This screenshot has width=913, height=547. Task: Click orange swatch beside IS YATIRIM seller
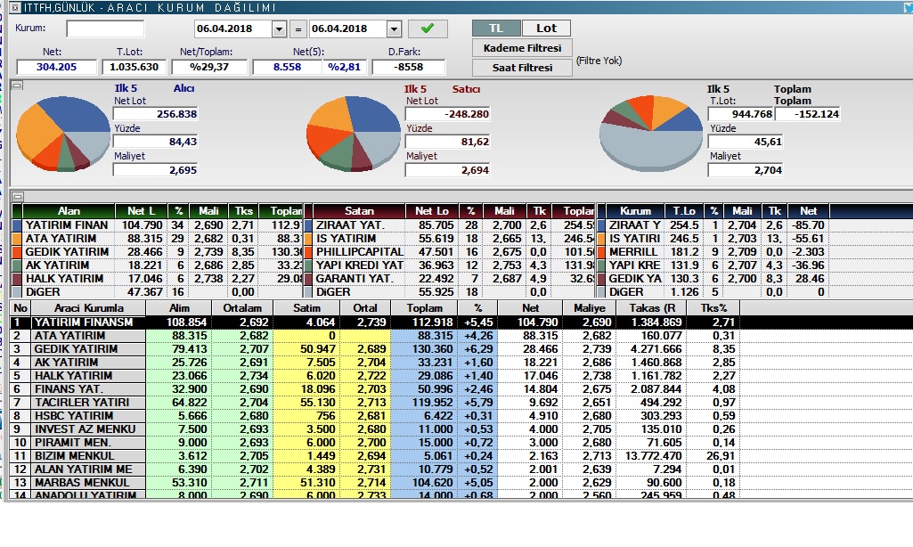coord(308,239)
